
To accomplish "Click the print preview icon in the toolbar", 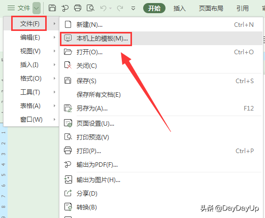I will [x=90, y=8].
